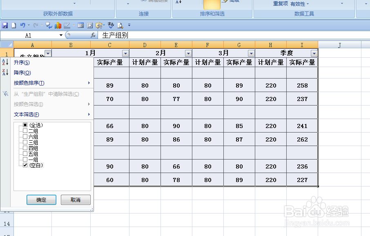Select column J header
370x236 pixels.
pyautogui.click(x=339, y=45)
